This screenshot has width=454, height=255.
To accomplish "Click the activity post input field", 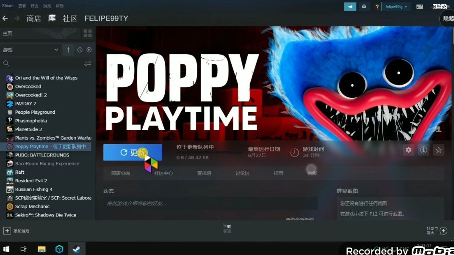I will point(210,203).
